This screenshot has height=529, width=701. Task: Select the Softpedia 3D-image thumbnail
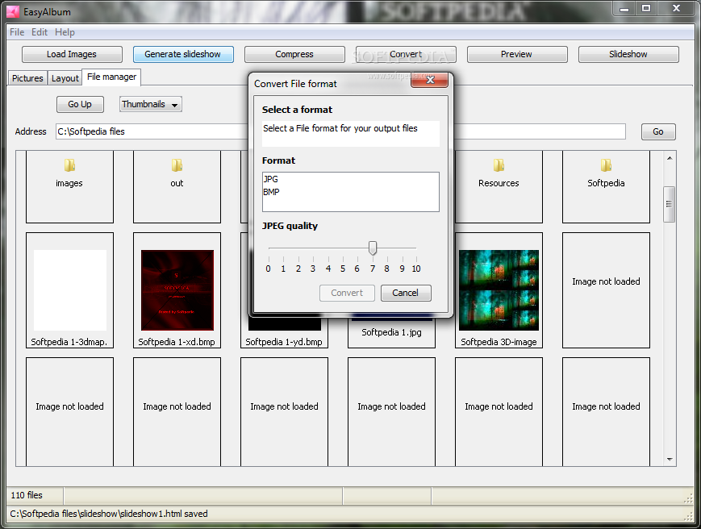(x=499, y=290)
